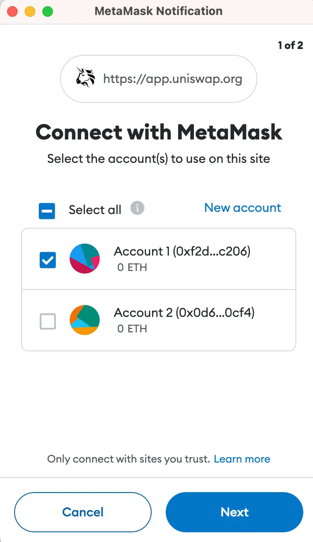Minimize the window with the yellow button
The image size is (313, 542).
tap(30, 11)
